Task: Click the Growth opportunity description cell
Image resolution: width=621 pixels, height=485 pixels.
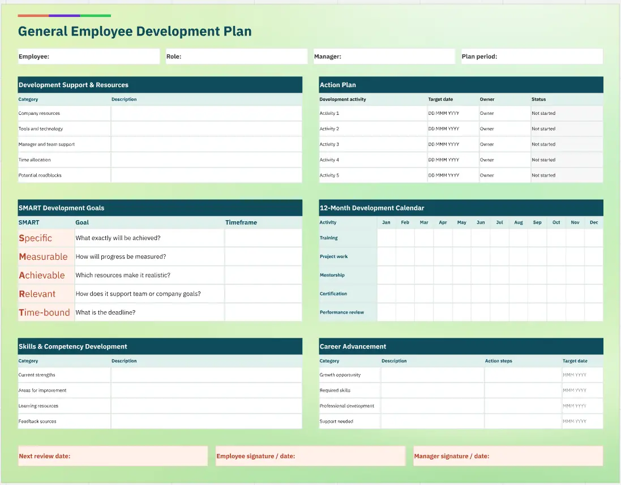Action: (x=432, y=375)
